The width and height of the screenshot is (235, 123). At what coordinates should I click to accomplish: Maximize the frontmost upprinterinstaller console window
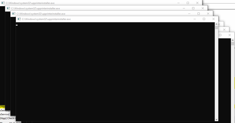(x=204, y=19)
